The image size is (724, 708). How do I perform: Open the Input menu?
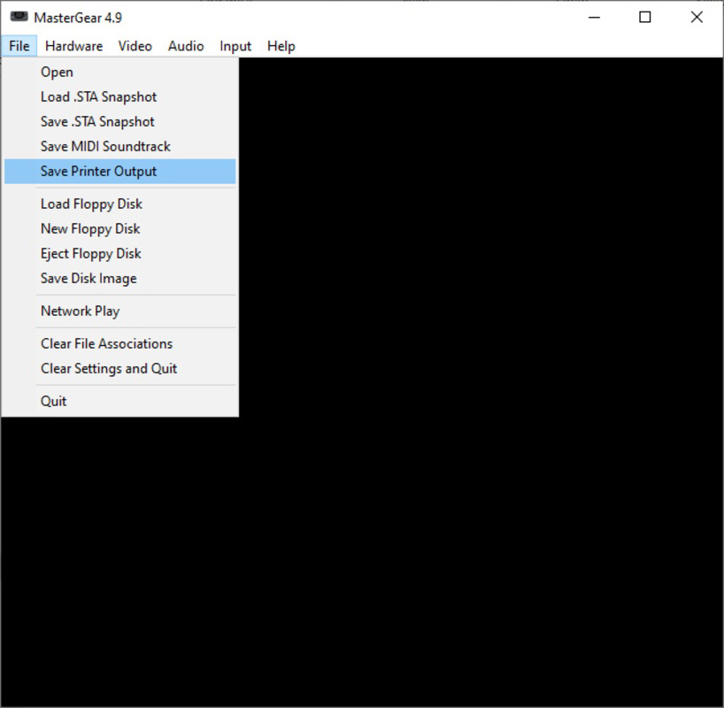point(235,46)
